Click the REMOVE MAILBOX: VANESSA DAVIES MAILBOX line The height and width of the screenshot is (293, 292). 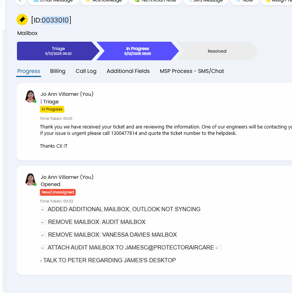tap(109, 234)
